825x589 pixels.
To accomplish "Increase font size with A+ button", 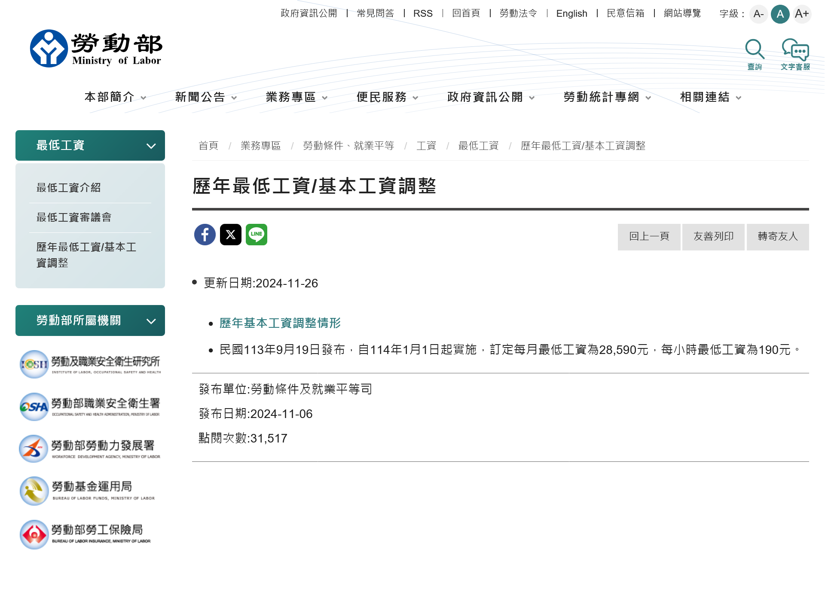I will [x=801, y=14].
